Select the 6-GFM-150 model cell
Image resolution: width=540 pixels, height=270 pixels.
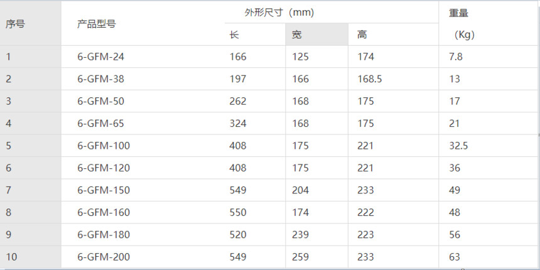[104, 190]
